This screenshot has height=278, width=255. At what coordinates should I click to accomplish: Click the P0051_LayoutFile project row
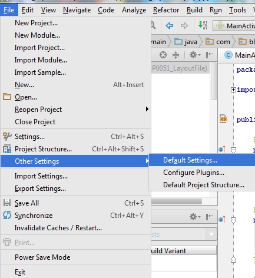pyautogui.click(x=180, y=68)
